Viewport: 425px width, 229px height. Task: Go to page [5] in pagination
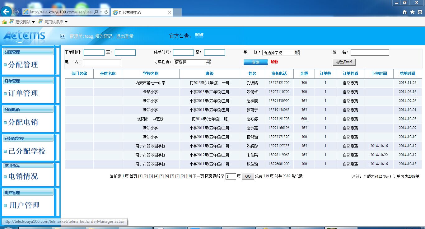point(161,176)
